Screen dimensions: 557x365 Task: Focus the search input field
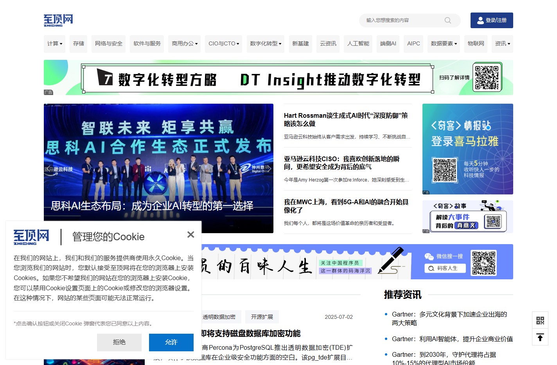tap(403, 20)
